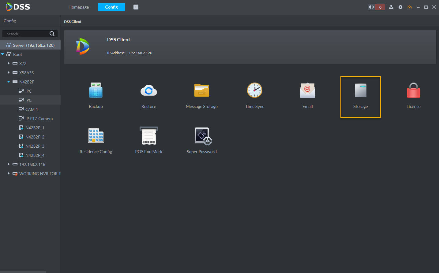Click the DSS logo in title bar
Screen dimensions: 439x273
point(18,7)
